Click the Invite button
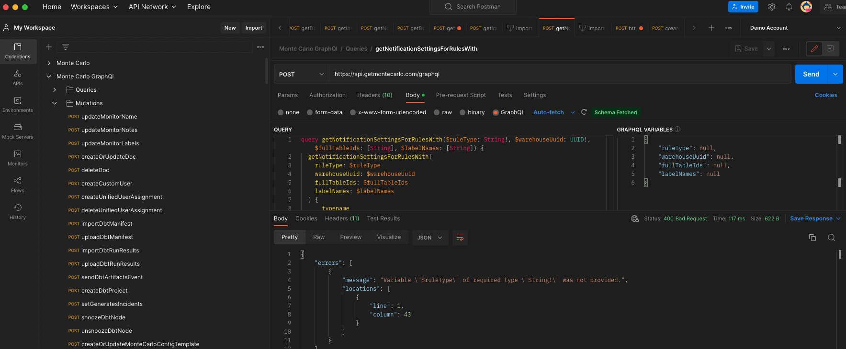846x349 pixels. (743, 7)
